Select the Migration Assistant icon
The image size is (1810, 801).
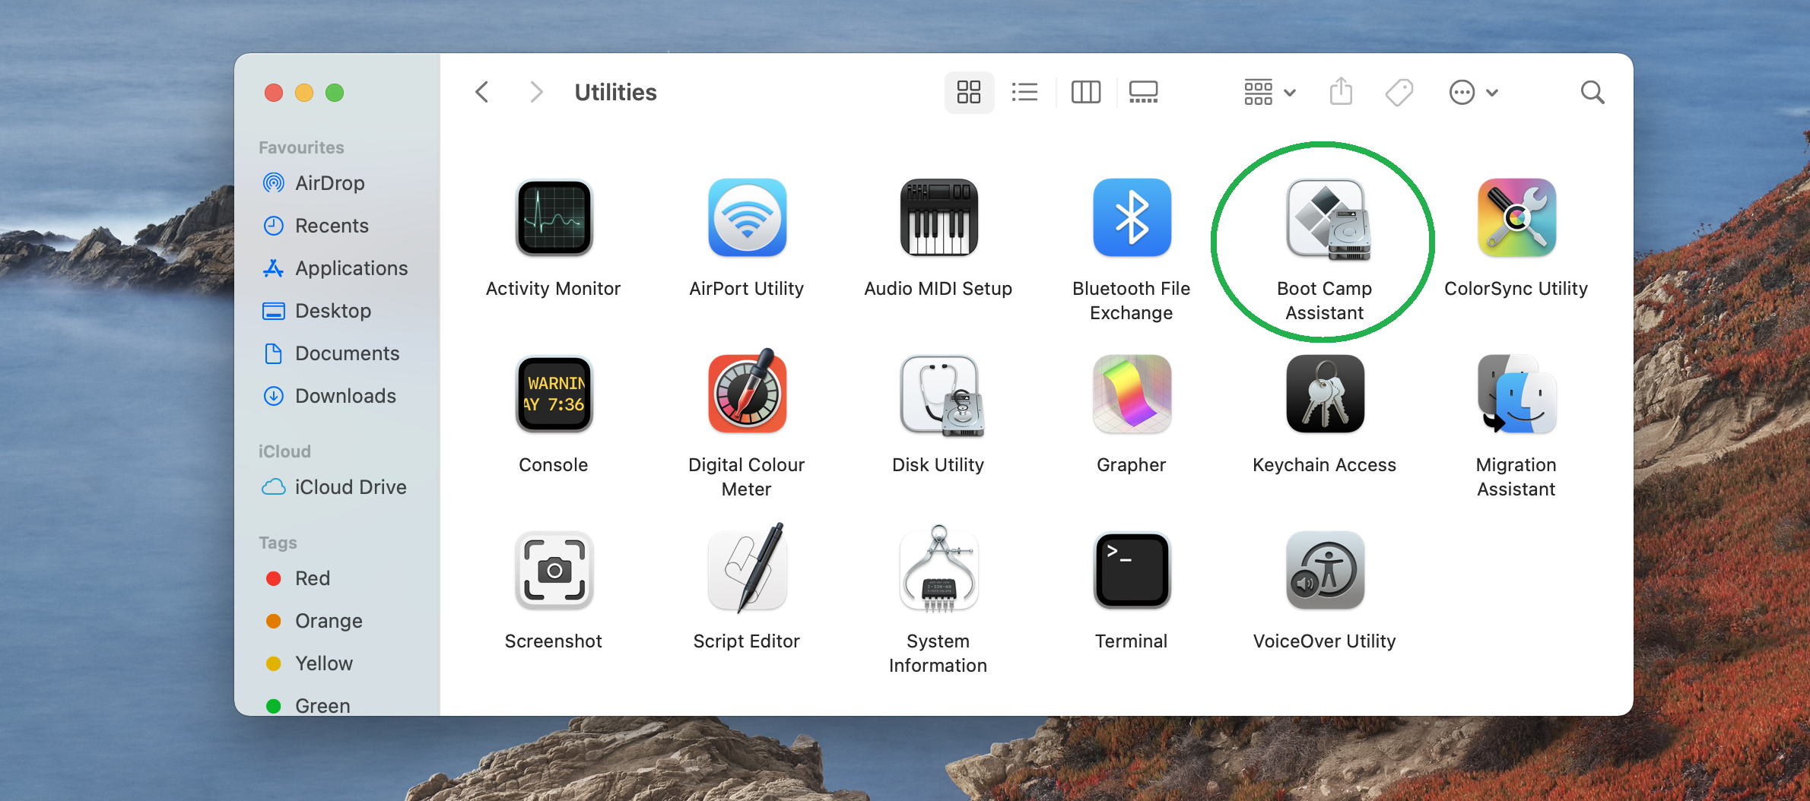pyautogui.click(x=1516, y=394)
